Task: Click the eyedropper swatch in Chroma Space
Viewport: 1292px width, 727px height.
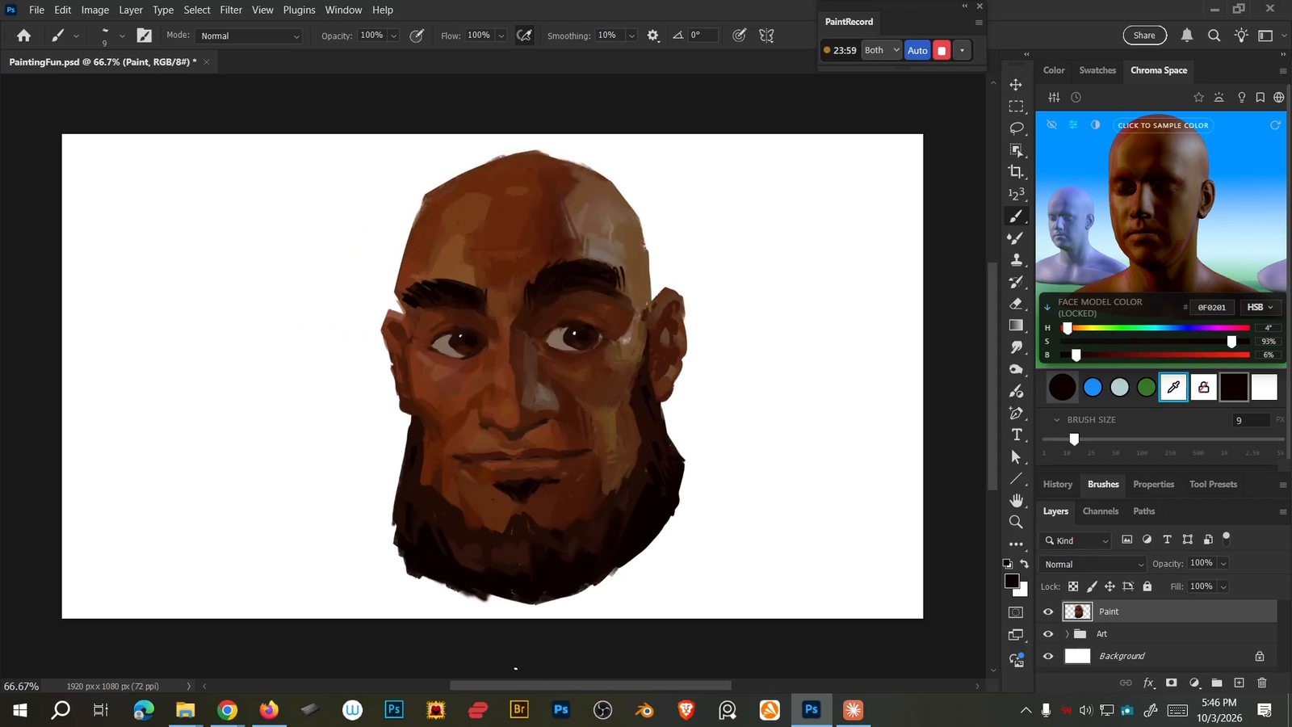Action: 1173,388
